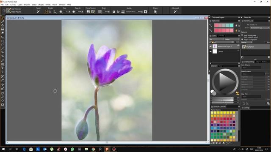Click turquoise swatch in first harmony row

[232, 25]
